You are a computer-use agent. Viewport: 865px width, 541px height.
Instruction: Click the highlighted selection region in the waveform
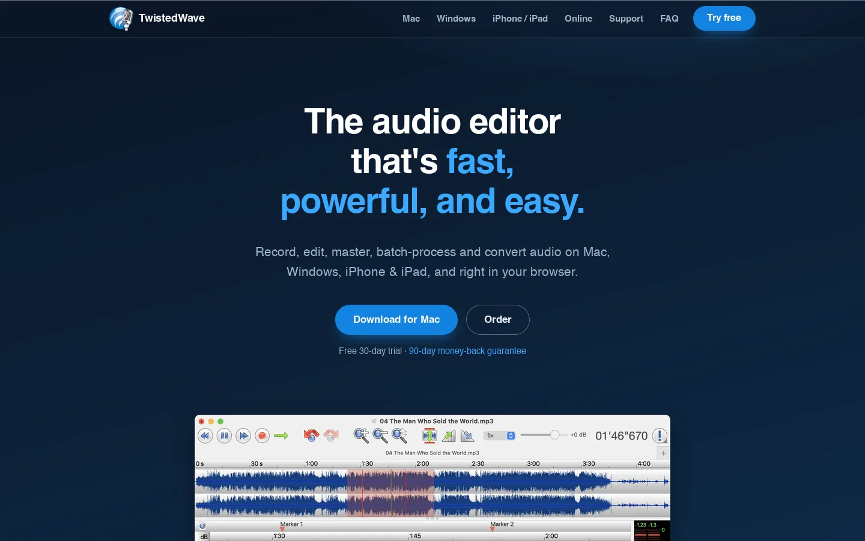click(x=390, y=494)
